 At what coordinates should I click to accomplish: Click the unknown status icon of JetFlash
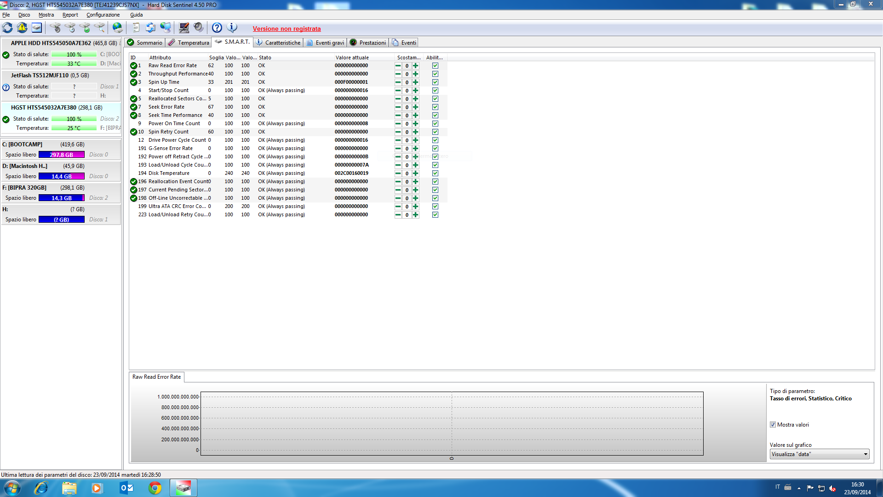[6, 87]
